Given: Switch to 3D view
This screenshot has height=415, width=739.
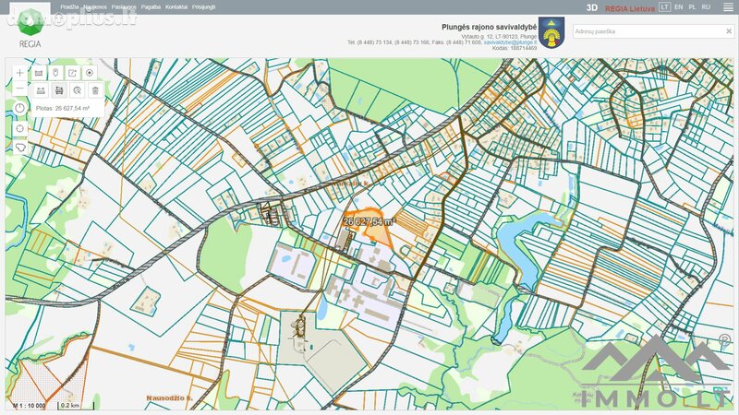Looking at the screenshot, I should 592,8.
